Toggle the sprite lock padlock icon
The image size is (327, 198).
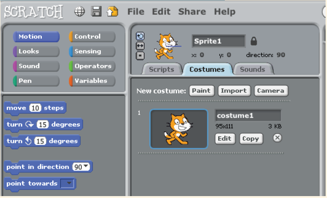(x=254, y=41)
